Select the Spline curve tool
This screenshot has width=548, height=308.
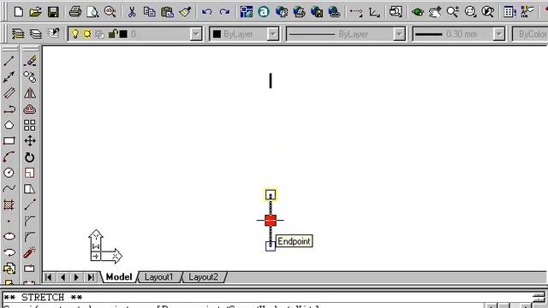(9, 189)
